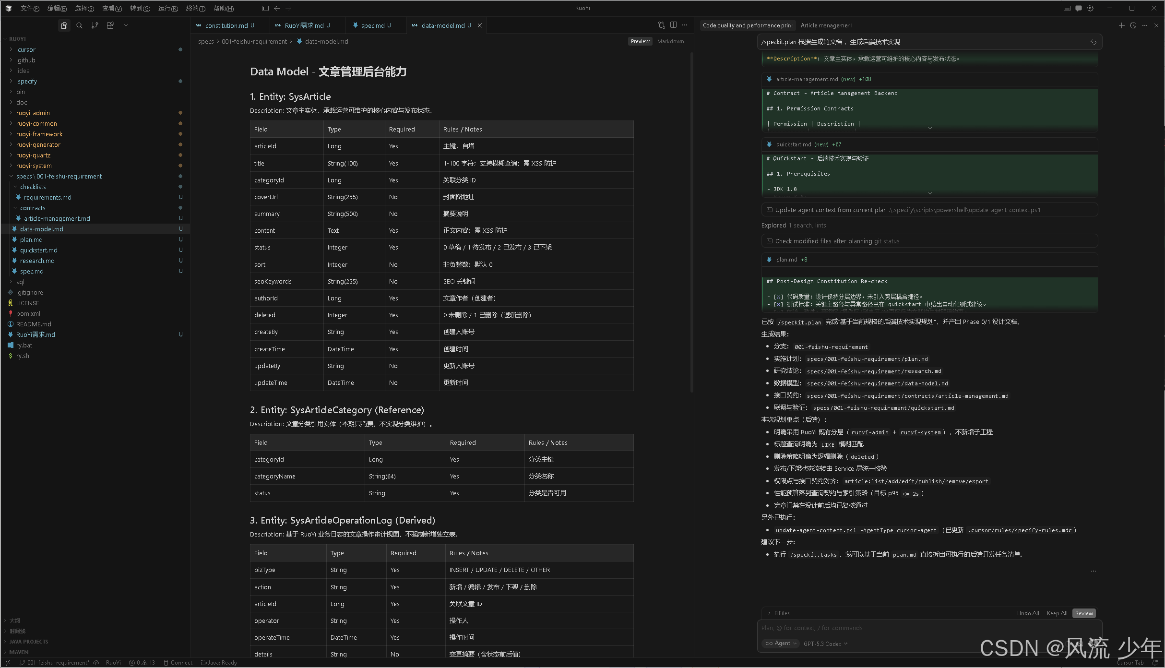Image resolution: width=1165 pixels, height=668 pixels.
Task: Toggle the primary sidebar visibility
Action: 265,8
